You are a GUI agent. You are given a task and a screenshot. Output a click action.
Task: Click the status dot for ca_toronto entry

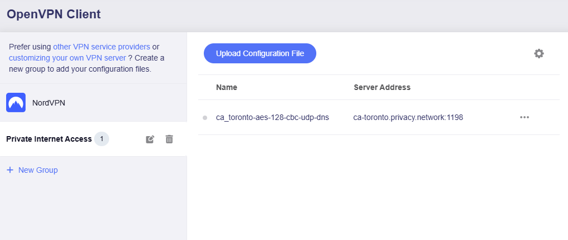coord(205,118)
